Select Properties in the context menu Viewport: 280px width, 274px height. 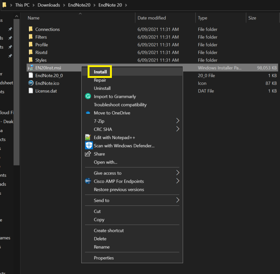point(104,258)
